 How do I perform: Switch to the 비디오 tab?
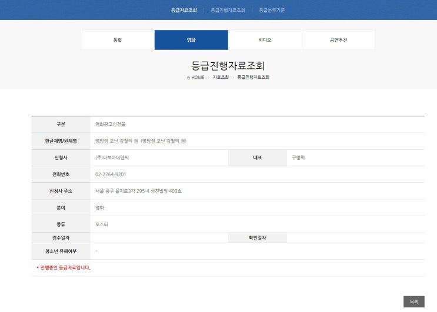tap(265, 40)
